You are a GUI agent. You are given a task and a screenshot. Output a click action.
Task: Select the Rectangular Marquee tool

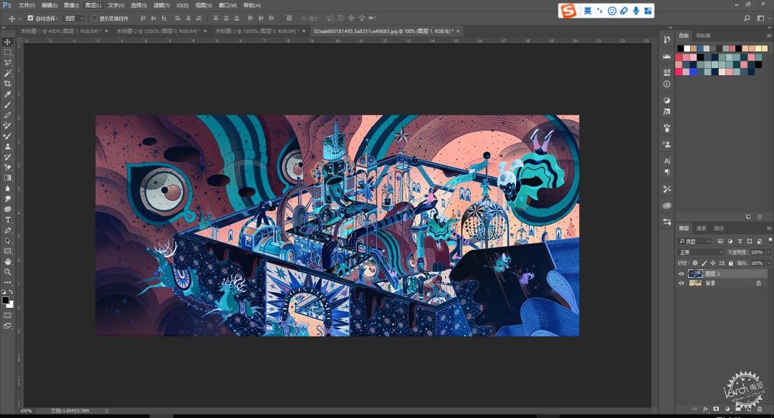click(x=7, y=52)
